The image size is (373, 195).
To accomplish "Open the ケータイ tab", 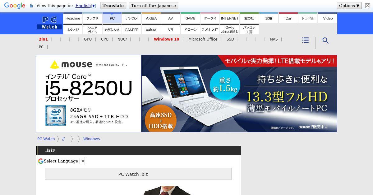I will click(210, 18).
